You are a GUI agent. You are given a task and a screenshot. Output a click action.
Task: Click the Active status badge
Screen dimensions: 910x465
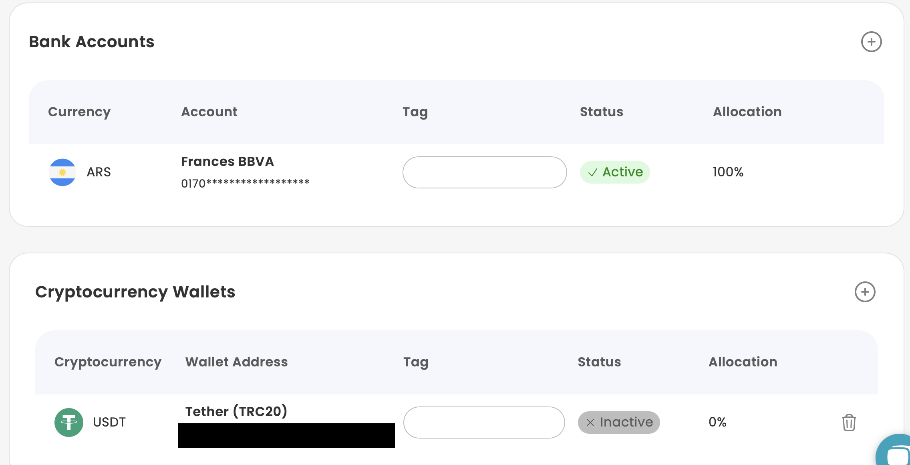615,172
